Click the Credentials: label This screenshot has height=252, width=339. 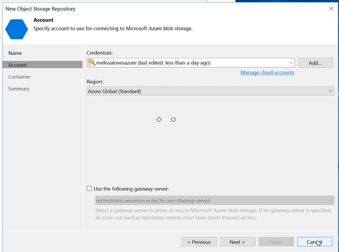[x=100, y=53]
